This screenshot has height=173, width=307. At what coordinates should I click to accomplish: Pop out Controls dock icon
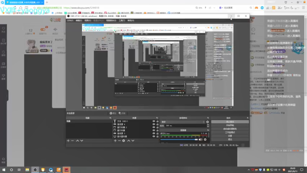[248, 118]
